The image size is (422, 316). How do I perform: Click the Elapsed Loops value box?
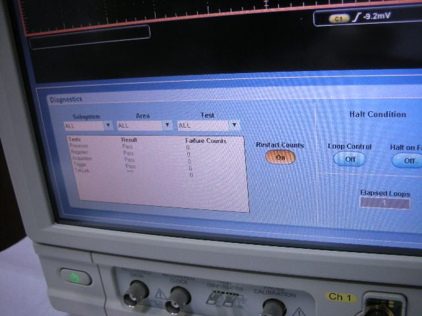click(385, 203)
